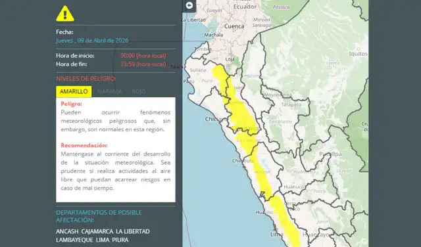This screenshot has height=247, width=421.
Task: Click the Iquitos city label on the map
Action: [358, 54]
